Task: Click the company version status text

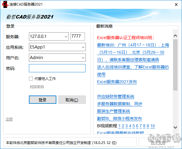Action: click(x=61, y=143)
